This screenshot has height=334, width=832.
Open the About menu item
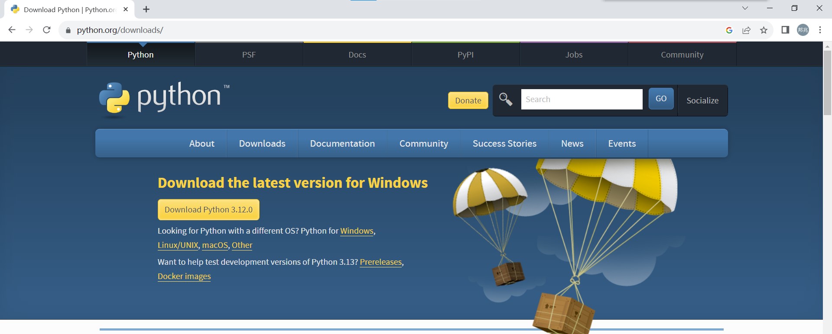(202, 143)
